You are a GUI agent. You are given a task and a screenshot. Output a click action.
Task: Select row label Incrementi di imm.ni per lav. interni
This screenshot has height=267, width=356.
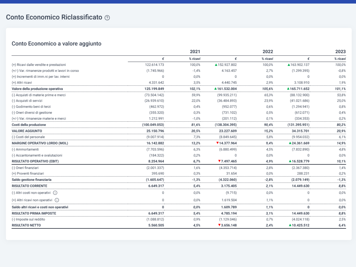pos(41,77)
